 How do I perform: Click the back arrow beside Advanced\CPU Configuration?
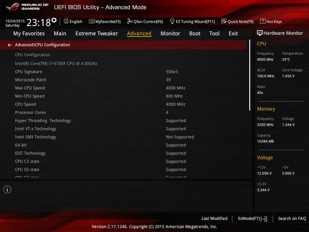pyautogui.click(x=10, y=45)
